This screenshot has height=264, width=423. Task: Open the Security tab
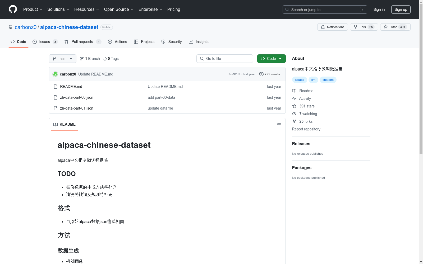point(172,42)
